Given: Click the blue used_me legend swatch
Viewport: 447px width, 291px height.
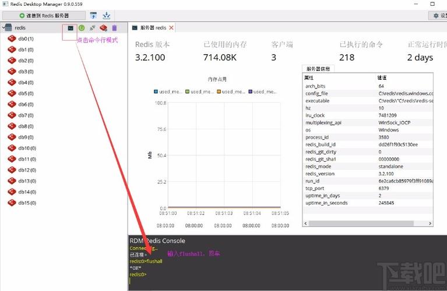Looking at the screenshot, I should point(156,91).
